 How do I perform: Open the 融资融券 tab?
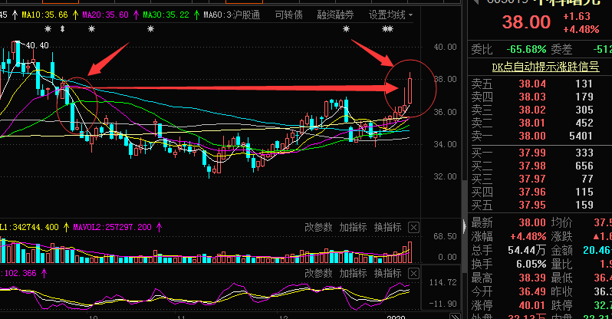(x=335, y=15)
